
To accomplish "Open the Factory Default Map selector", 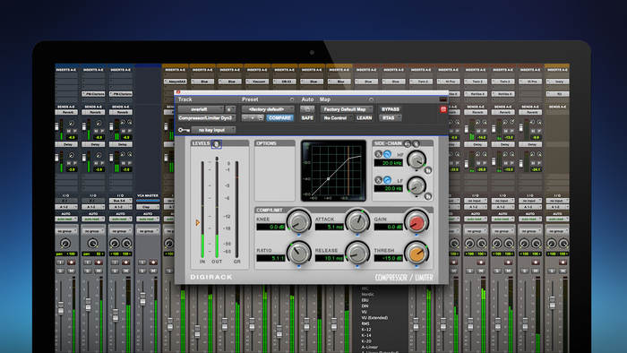I will [x=347, y=109].
